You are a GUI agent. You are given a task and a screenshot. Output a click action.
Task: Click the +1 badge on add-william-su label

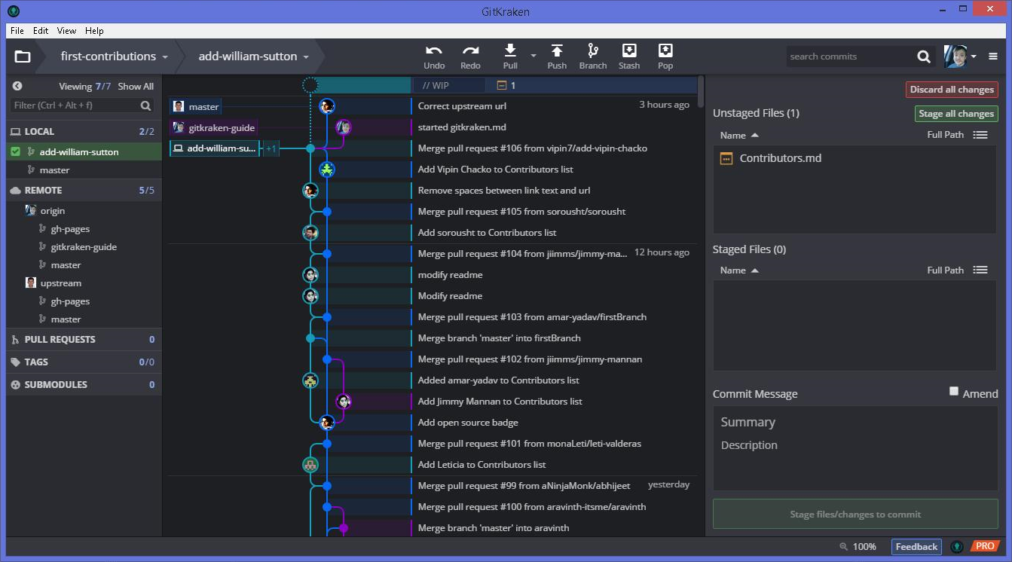[x=271, y=149]
